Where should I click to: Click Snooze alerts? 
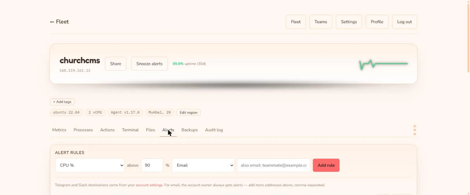pos(149,63)
